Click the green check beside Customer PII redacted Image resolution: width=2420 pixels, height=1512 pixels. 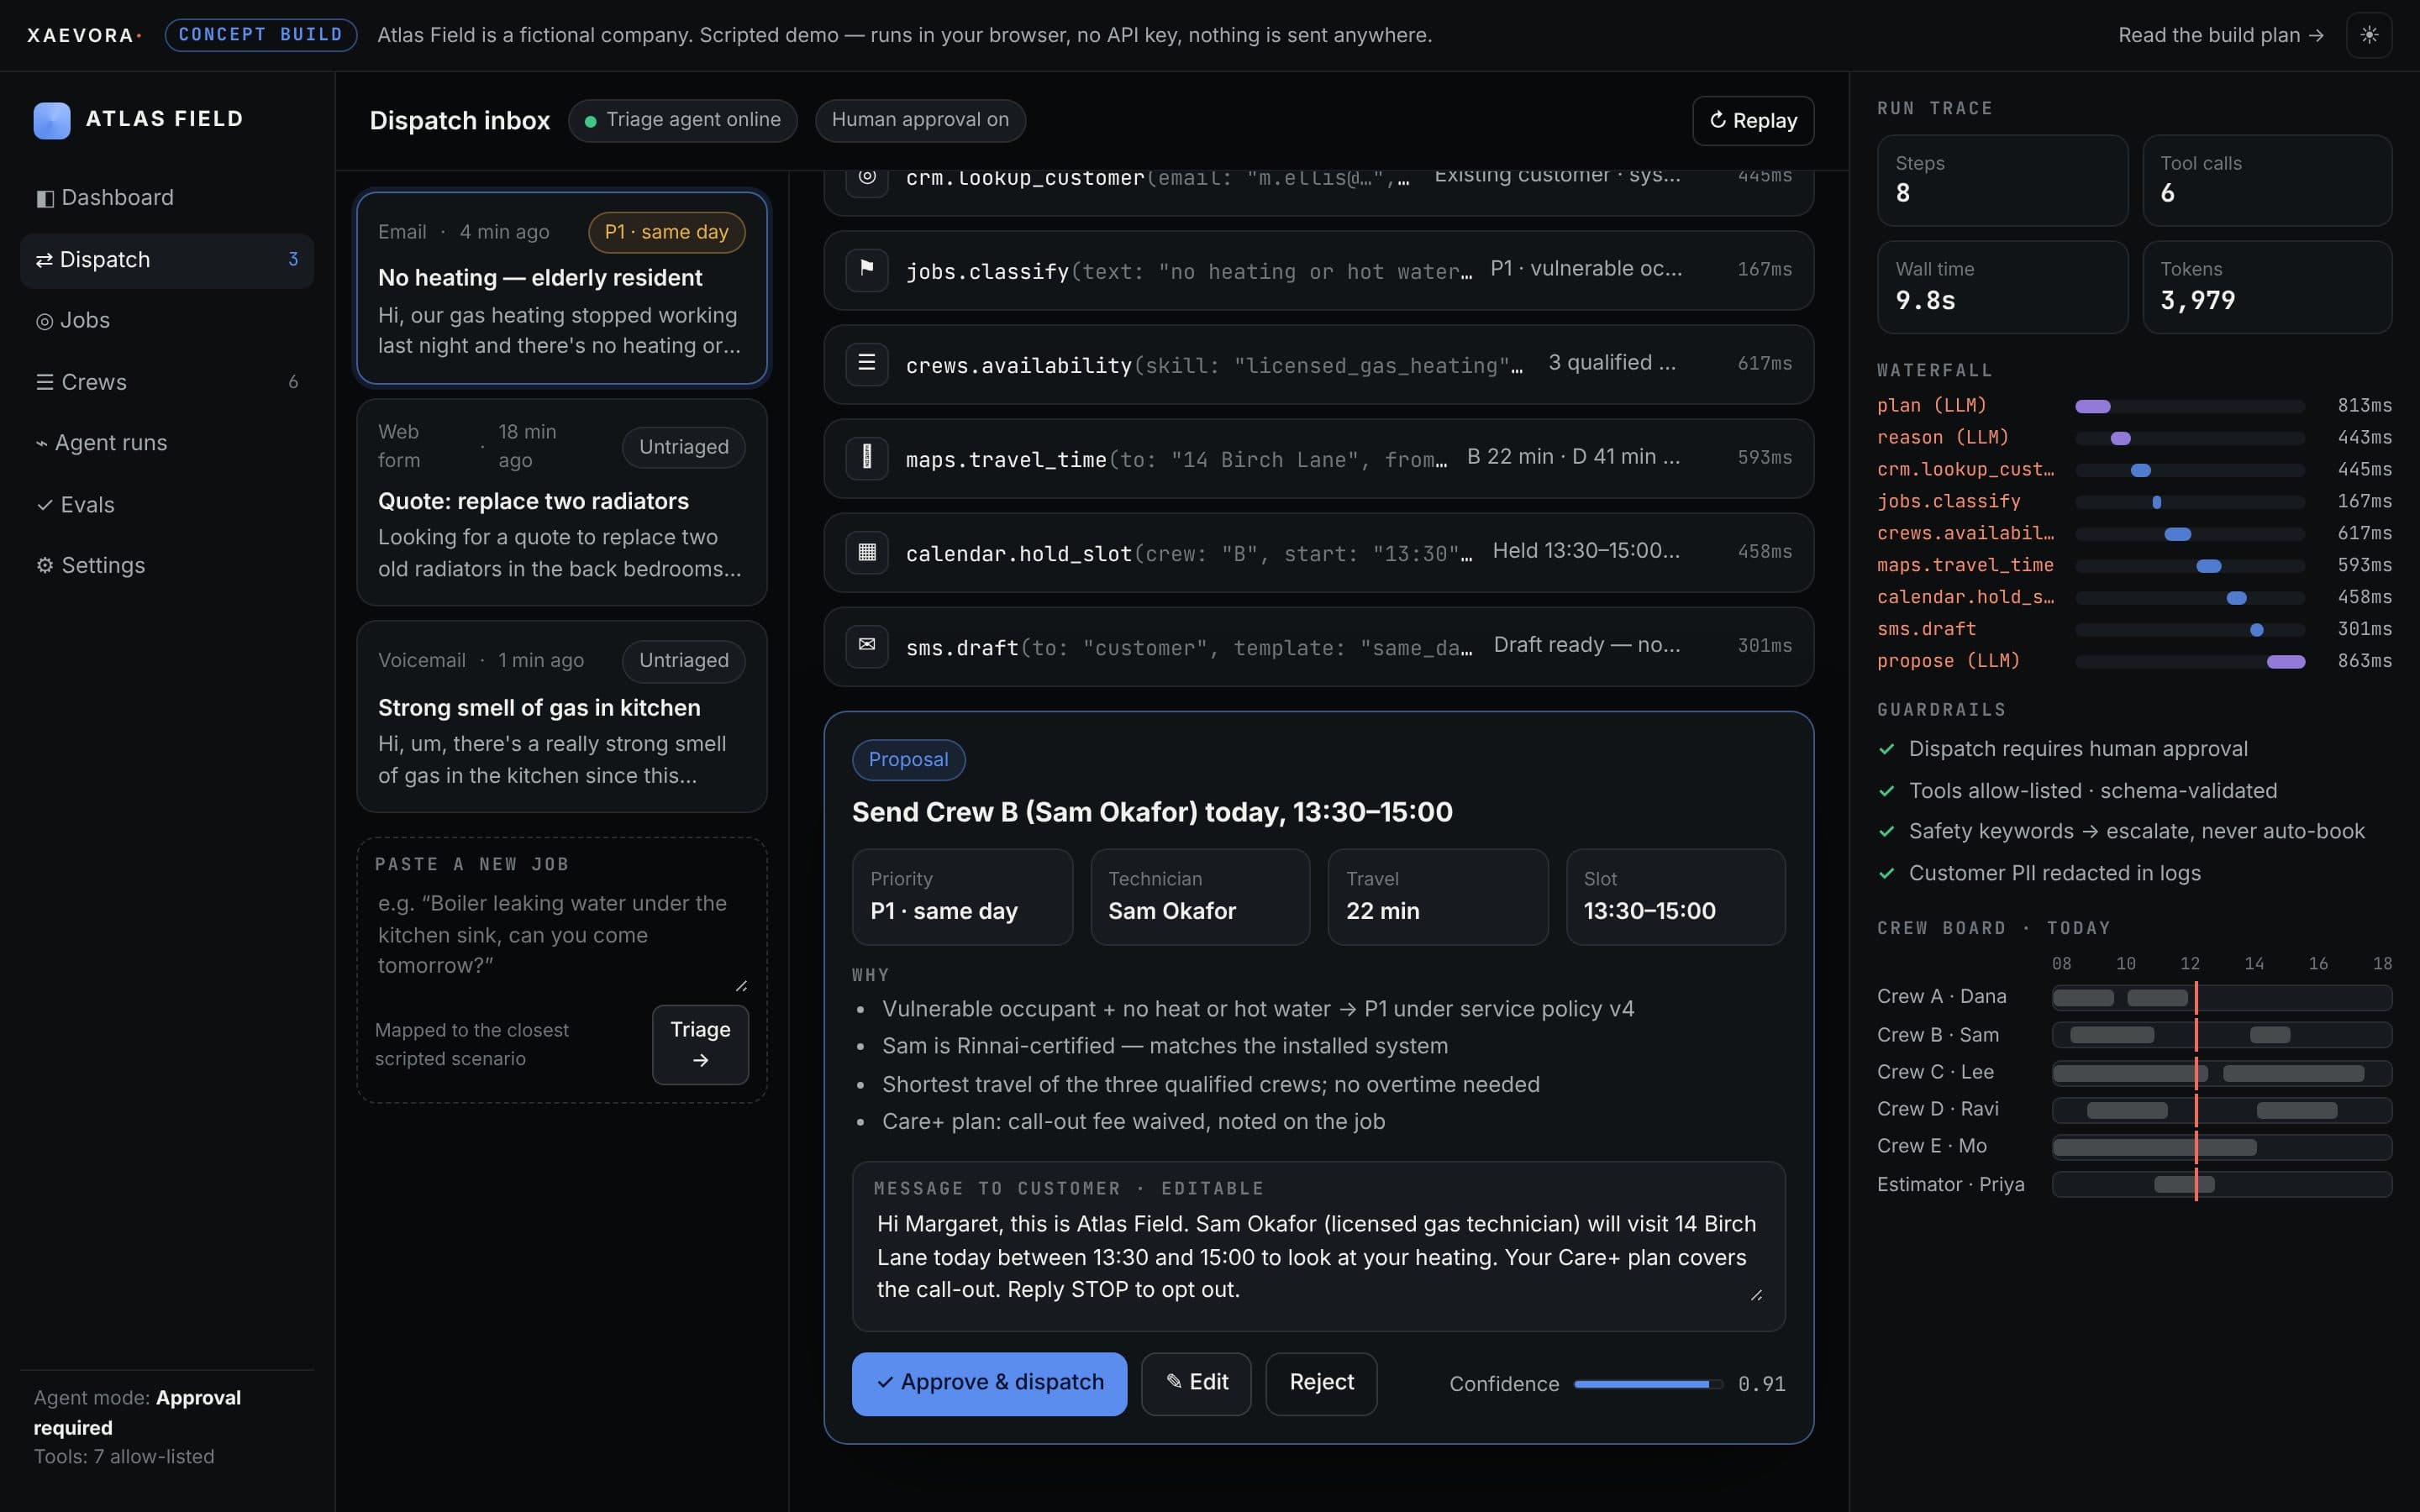(x=1887, y=873)
